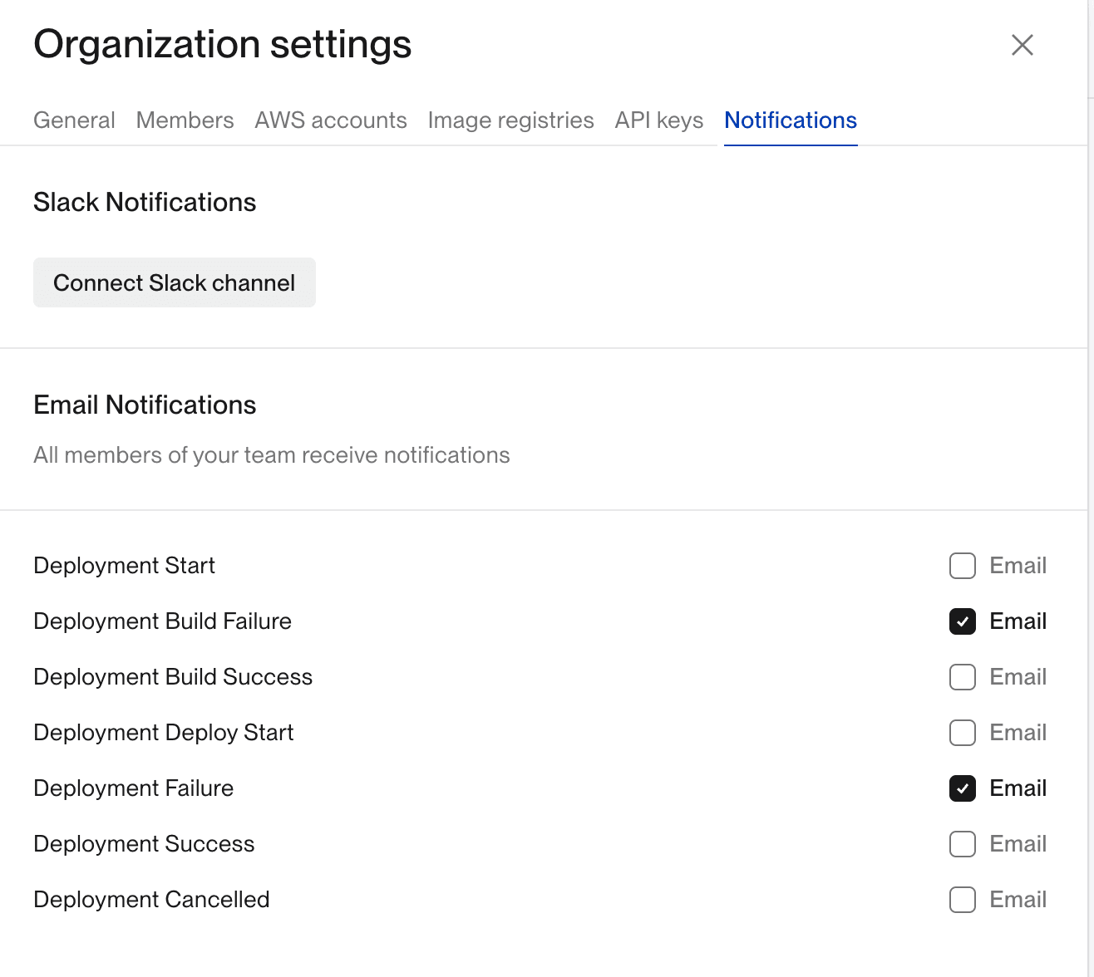Uncheck email for Deployment Build Failure
1094x977 pixels.
(x=963, y=621)
